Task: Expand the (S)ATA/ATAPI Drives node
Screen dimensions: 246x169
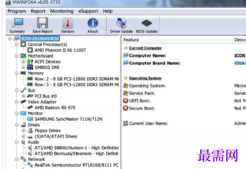Action: click(23, 136)
